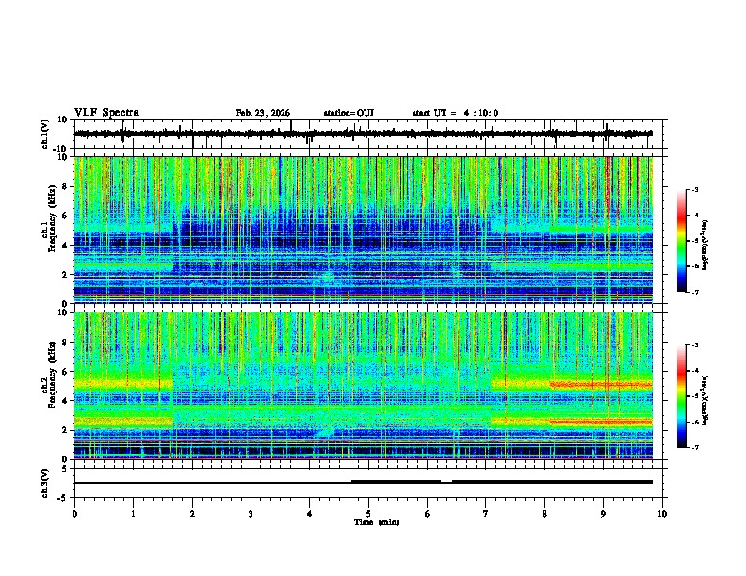746x576 pixels.
Task: Click the "4" kHz tick on ch.1 spectrogram
Action: (x=65, y=246)
